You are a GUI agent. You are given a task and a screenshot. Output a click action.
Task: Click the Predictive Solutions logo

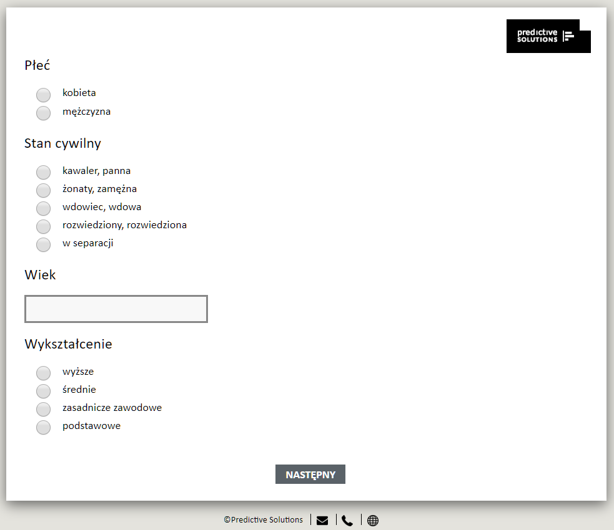[x=548, y=36]
